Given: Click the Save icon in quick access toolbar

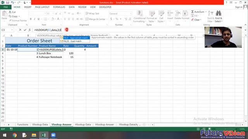Looking at the screenshot, I should coord(7,2).
